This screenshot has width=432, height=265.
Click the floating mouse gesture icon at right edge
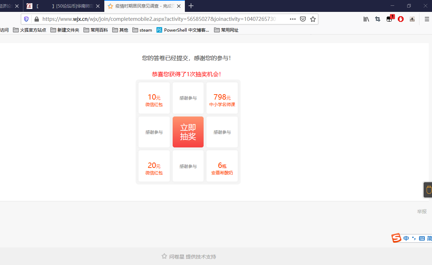coord(428,190)
